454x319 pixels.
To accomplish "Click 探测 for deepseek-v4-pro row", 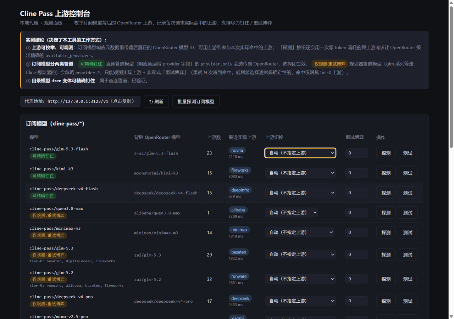I will coord(386,301).
